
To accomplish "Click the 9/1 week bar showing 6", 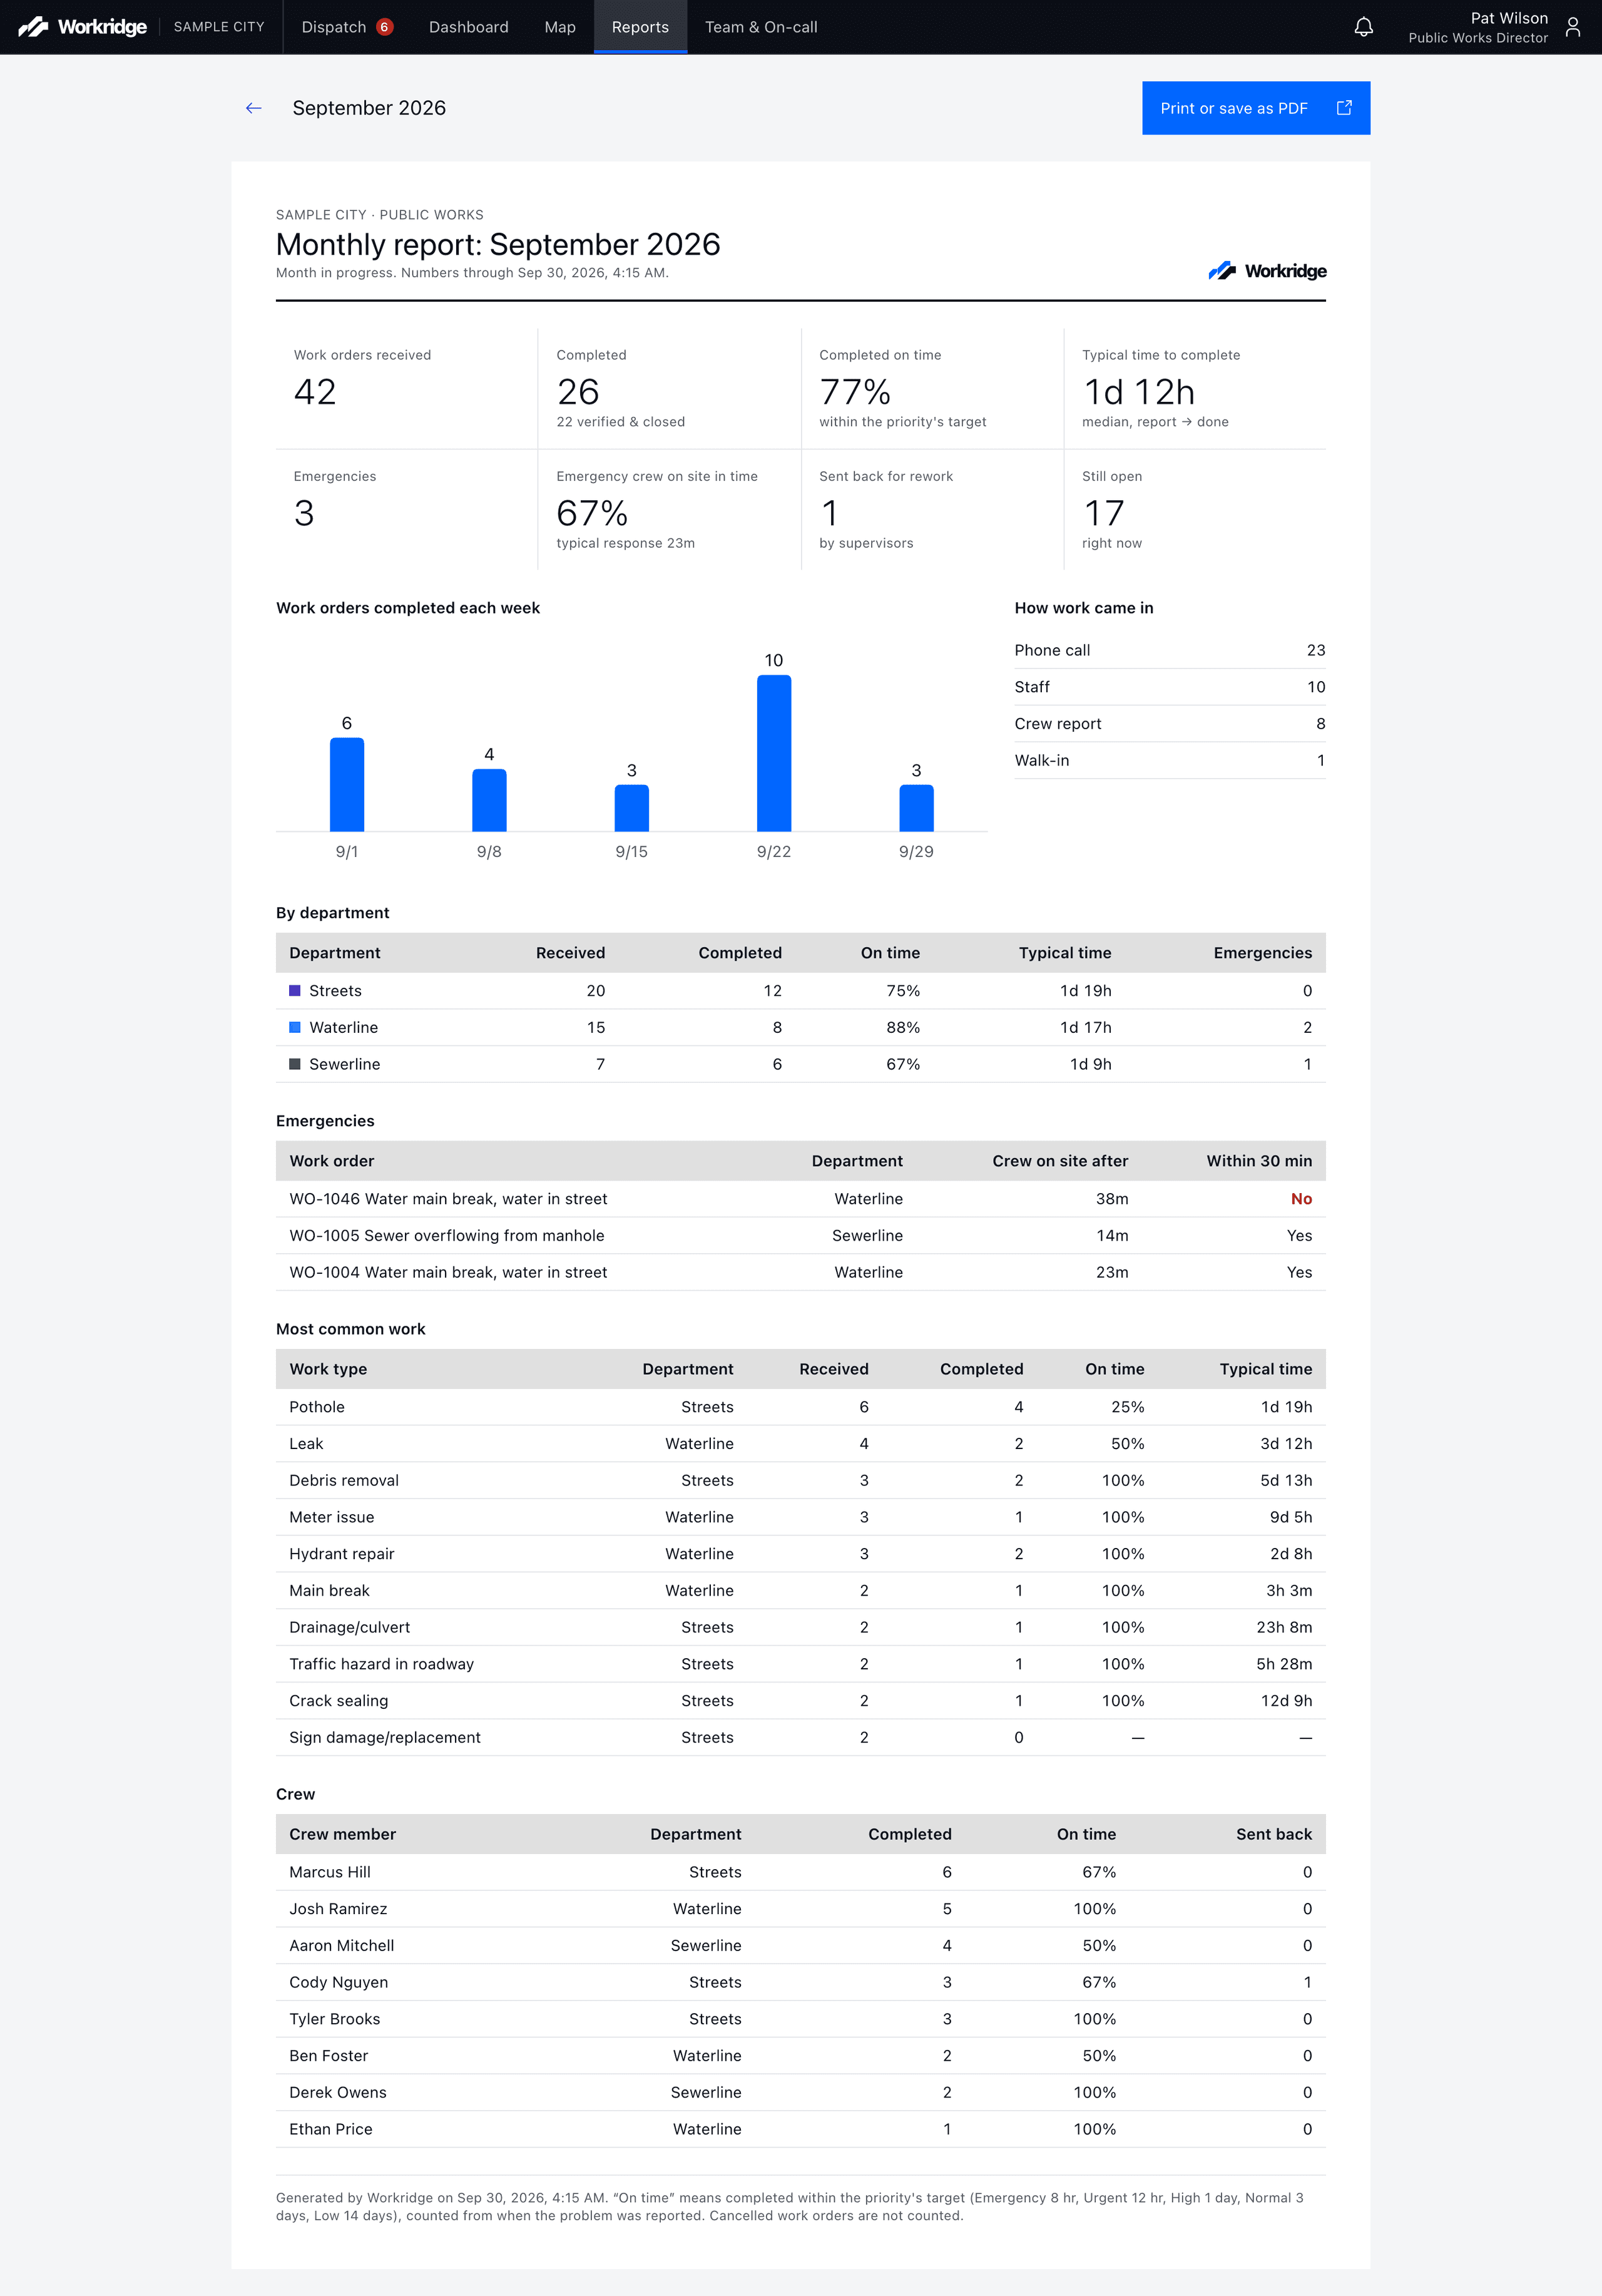I will [x=347, y=784].
